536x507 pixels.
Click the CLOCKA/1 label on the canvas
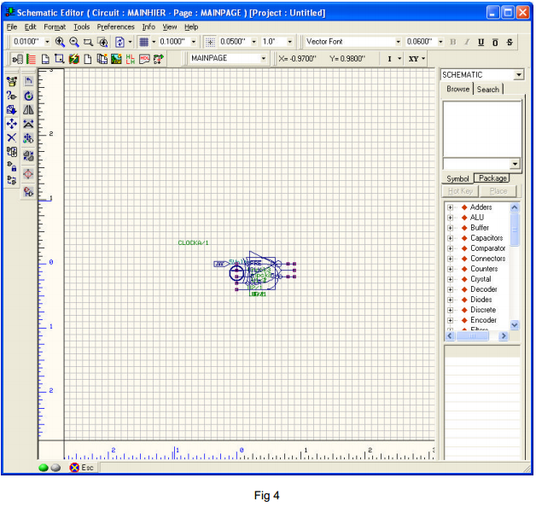193,242
